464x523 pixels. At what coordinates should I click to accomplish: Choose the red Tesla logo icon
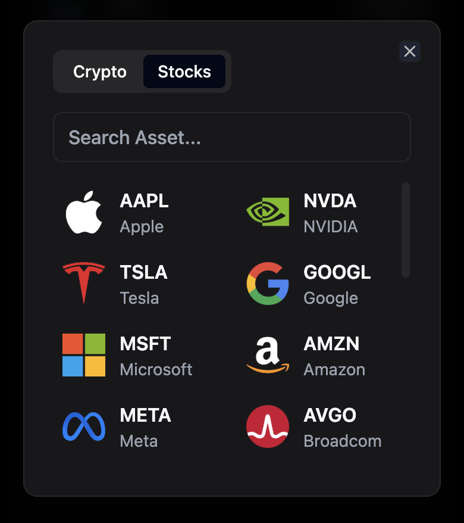(x=84, y=283)
